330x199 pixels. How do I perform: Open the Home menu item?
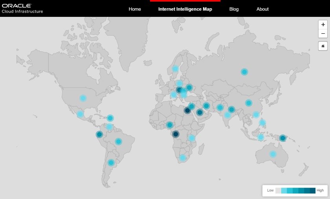(x=135, y=9)
